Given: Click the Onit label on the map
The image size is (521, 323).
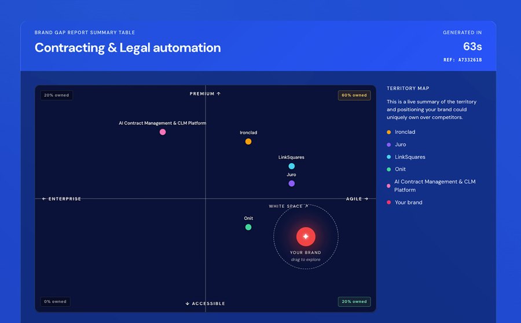Looking at the screenshot, I should coord(248,218).
